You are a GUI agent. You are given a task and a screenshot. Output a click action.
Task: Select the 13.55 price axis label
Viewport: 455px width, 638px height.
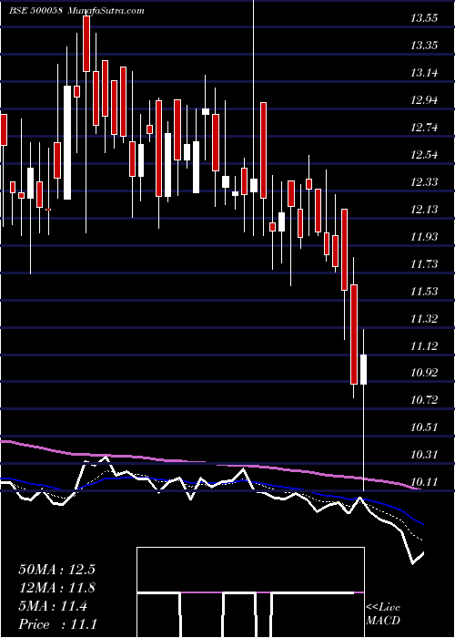(x=424, y=18)
